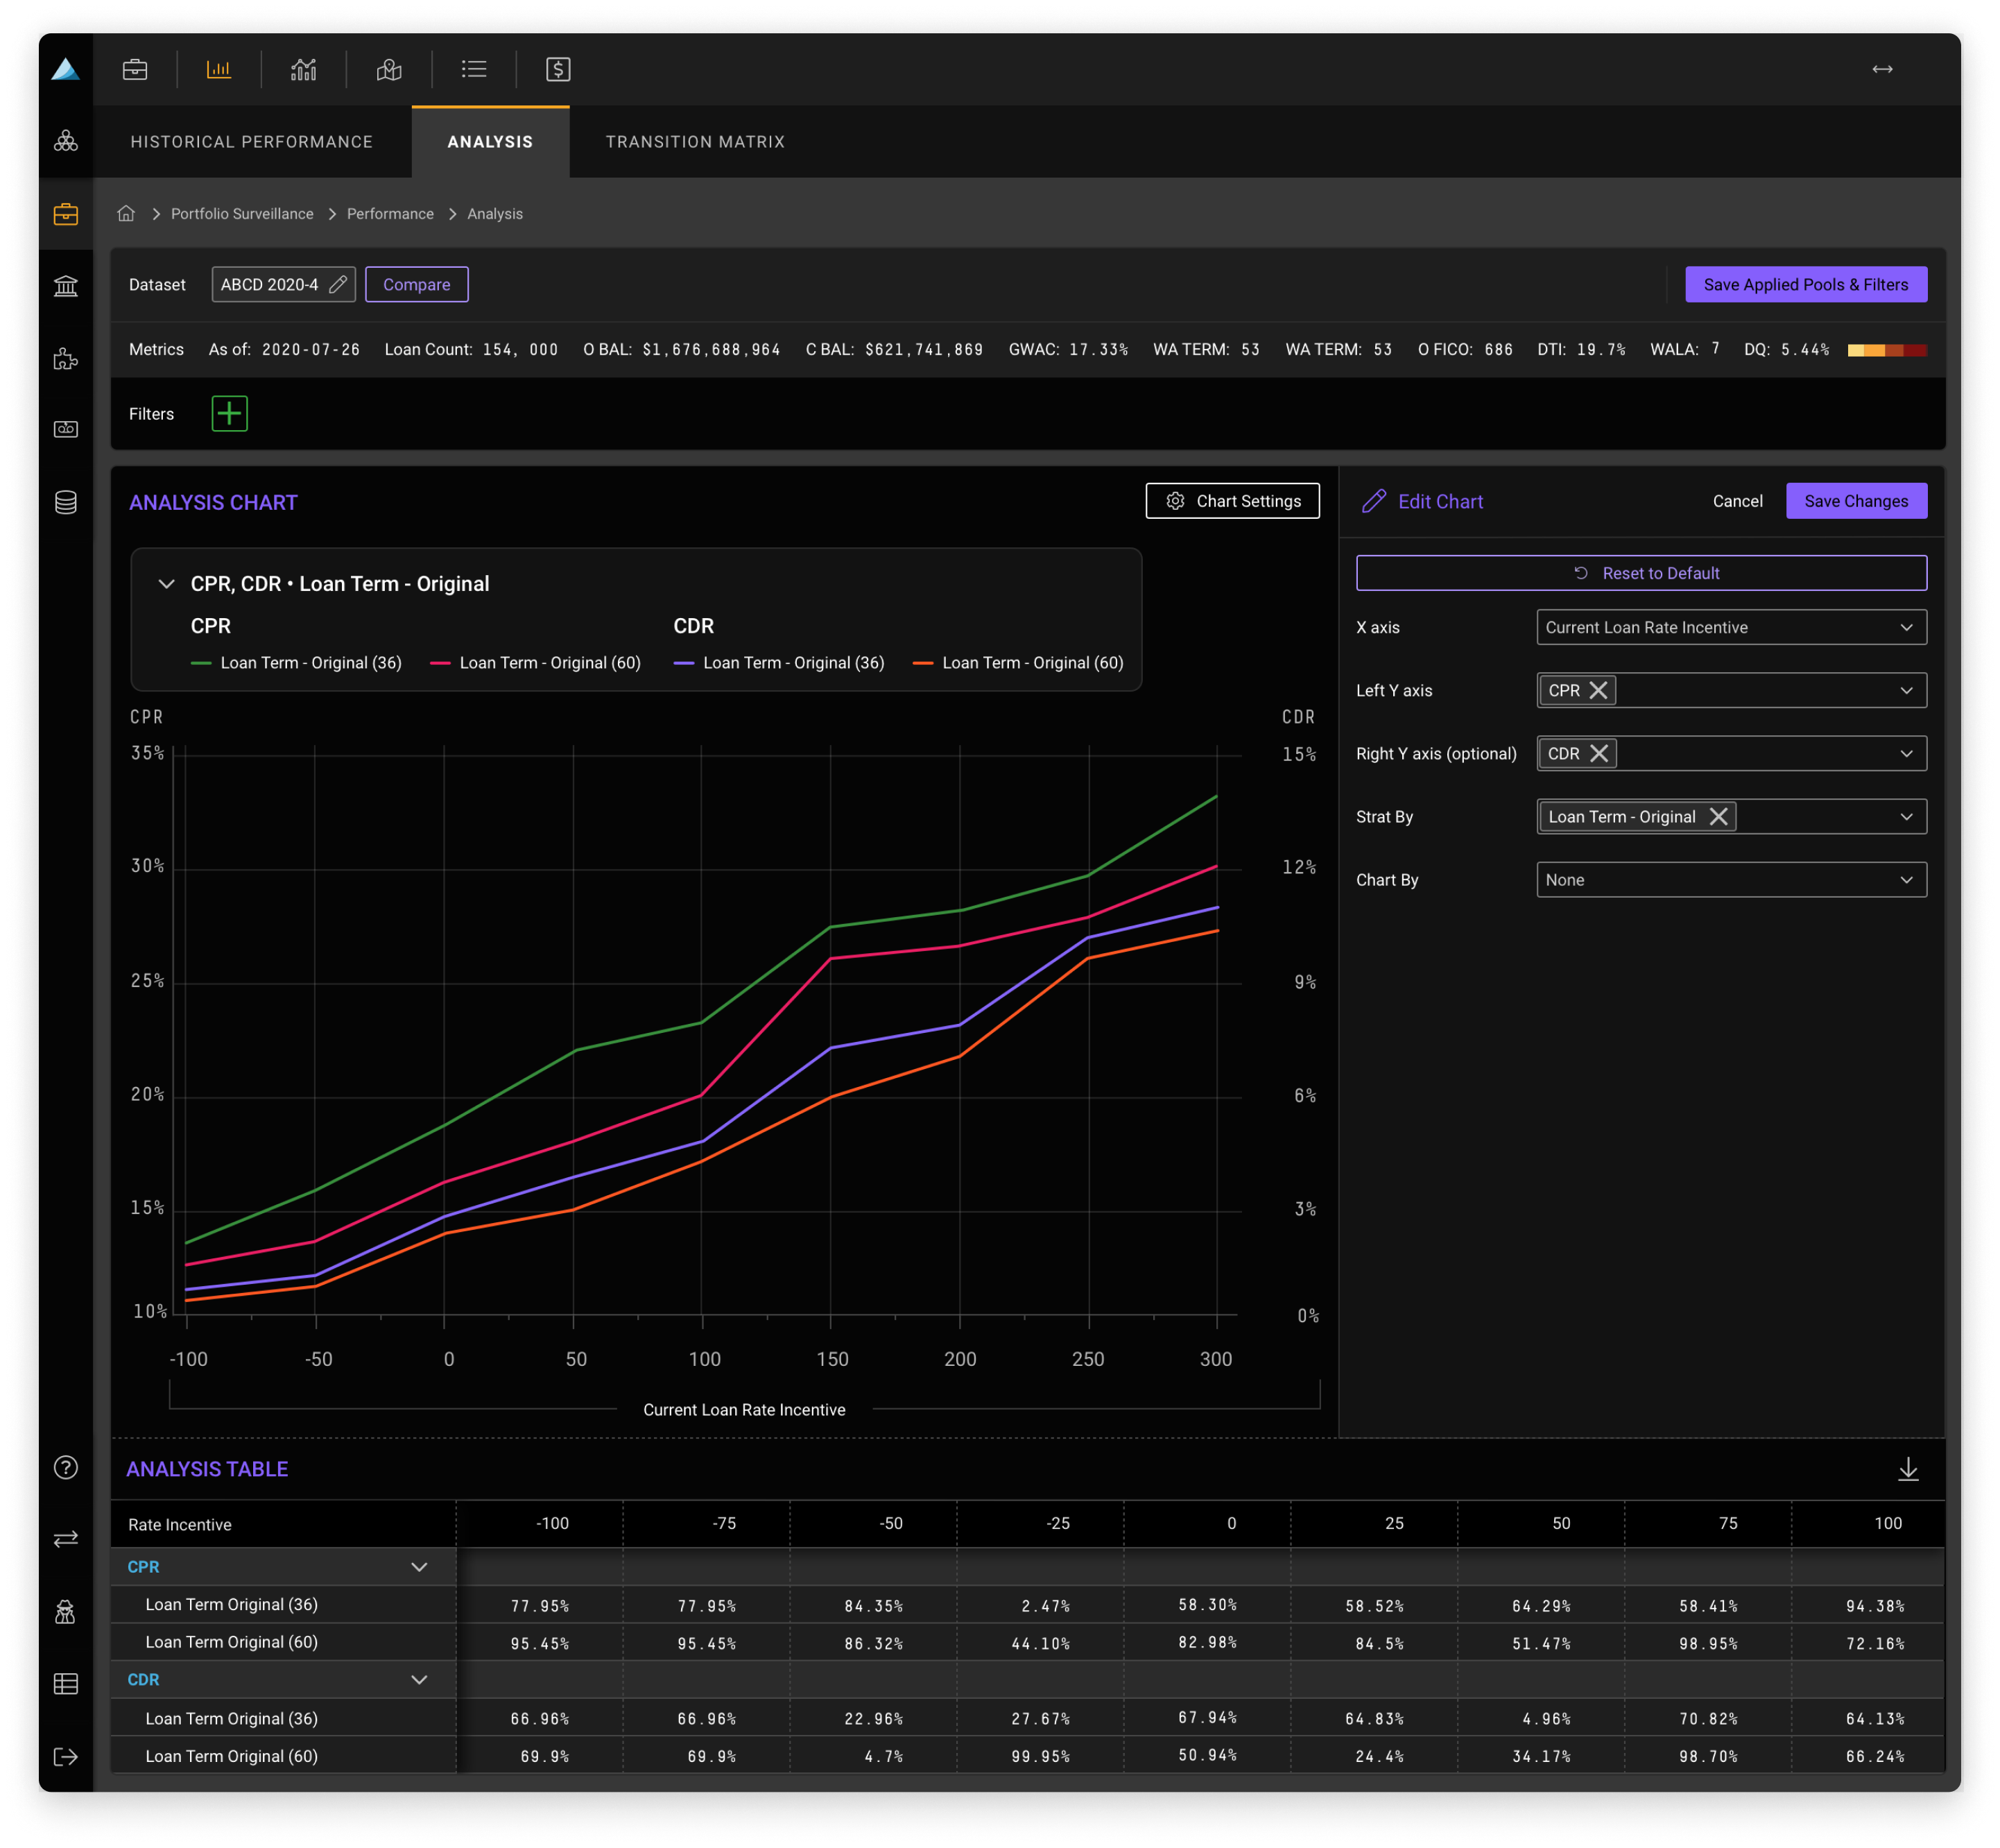The image size is (2000, 1848).
Task: Click Save Applied Pools & Filters
Action: pos(1805,284)
